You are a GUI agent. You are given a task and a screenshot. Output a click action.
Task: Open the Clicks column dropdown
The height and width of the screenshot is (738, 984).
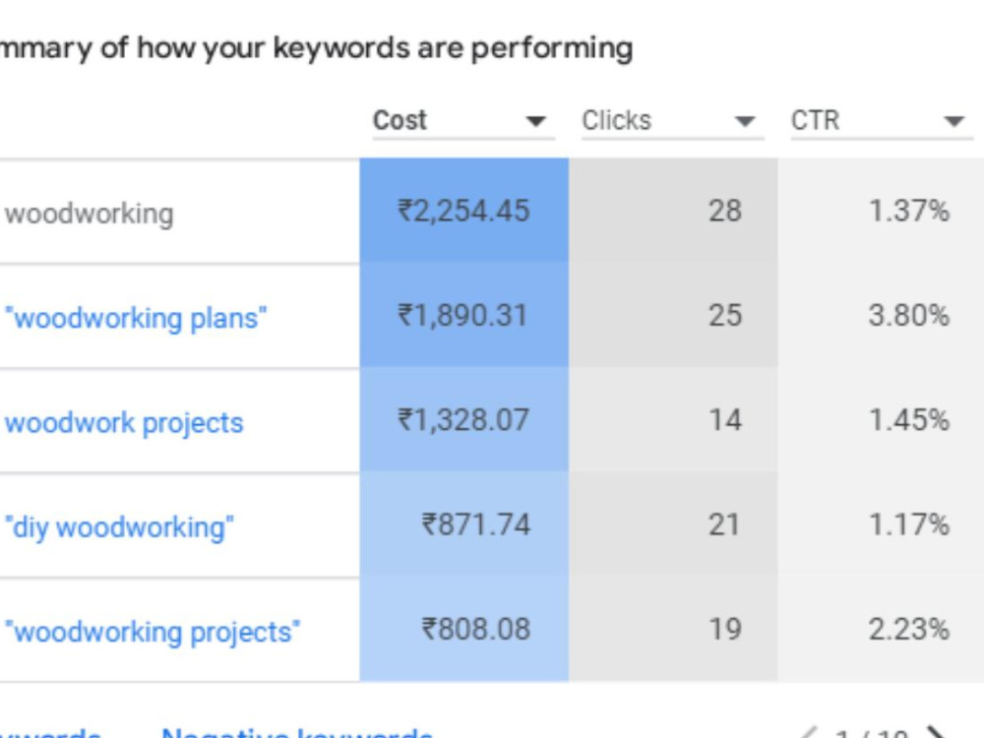pyautogui.click(x=673, y=120)
